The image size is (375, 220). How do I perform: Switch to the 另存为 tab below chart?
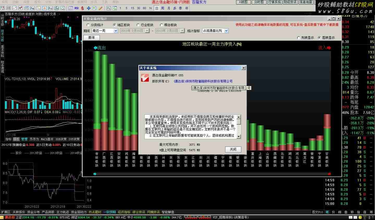[x=34, y=139]
